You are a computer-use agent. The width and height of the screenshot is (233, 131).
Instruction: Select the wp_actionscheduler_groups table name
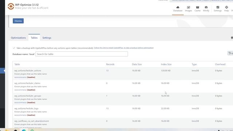[28, 96]
